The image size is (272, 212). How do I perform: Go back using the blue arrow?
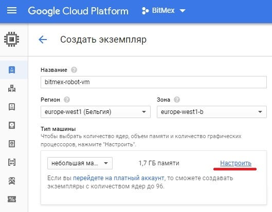(x=43, y=40)
